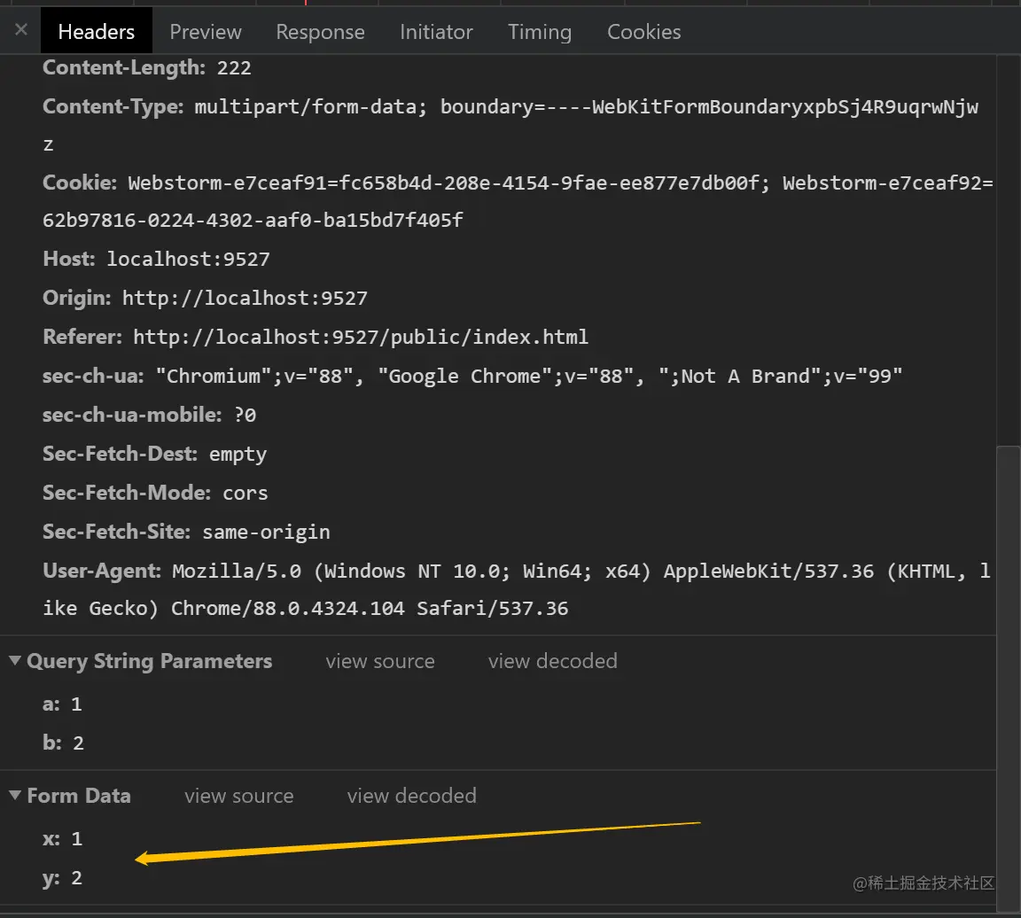Screen dimensions: 1021x918
Task: Switch to the Headers tab
Action: pyautogui.click(x=96, y=32)
